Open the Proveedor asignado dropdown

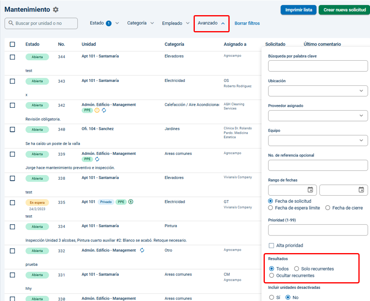[318, 116]
